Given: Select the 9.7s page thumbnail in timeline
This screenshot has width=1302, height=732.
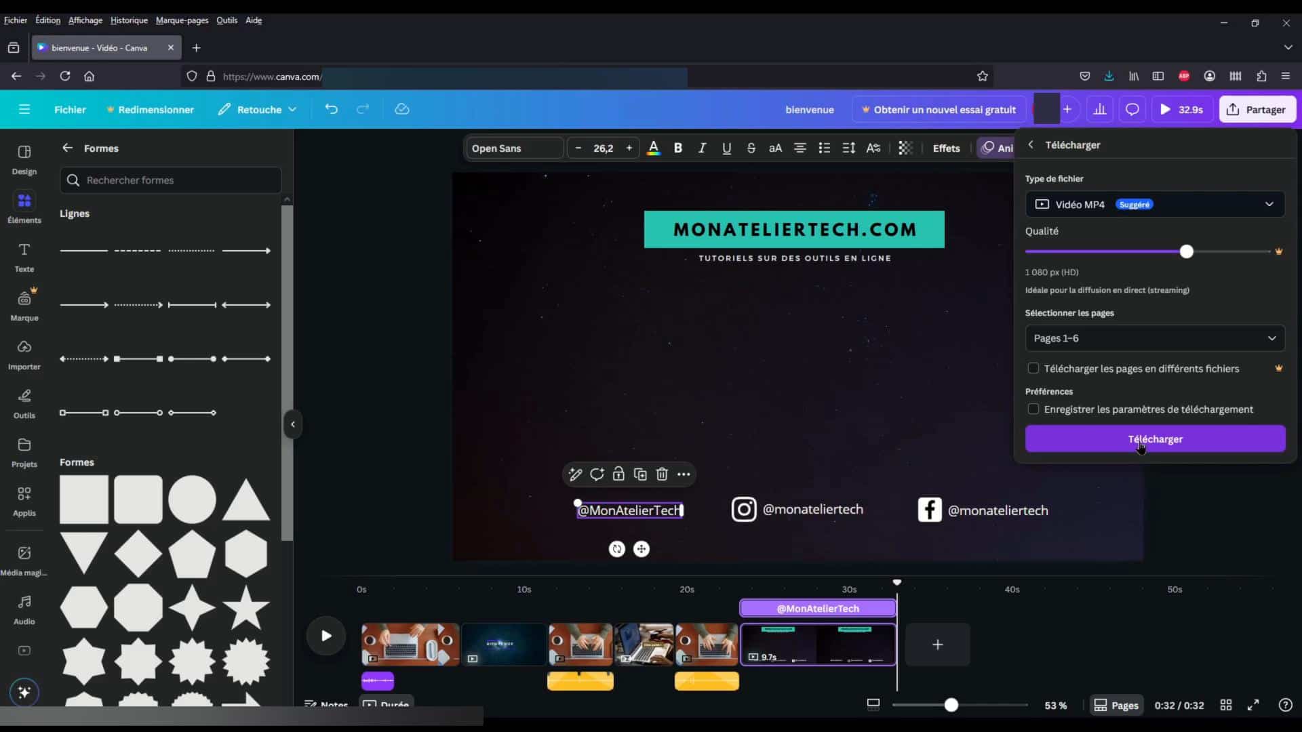Looking at the screenshot, I should pos(818,645).
